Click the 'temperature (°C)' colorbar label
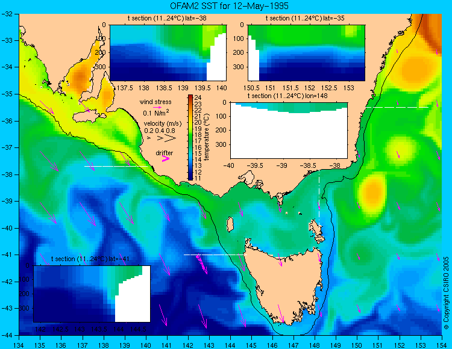Viewport: 452px width, 349px height. point(206,137)
